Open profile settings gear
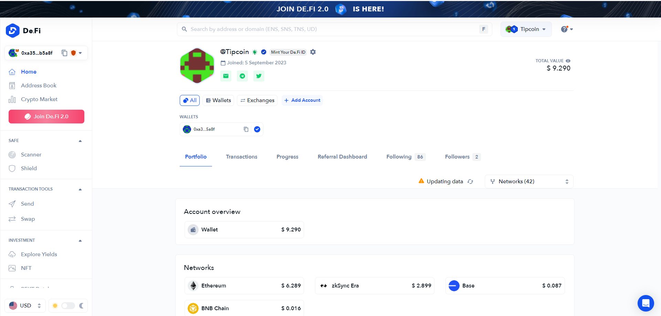Viewport: 661px width, 316px height. point(313,52)
